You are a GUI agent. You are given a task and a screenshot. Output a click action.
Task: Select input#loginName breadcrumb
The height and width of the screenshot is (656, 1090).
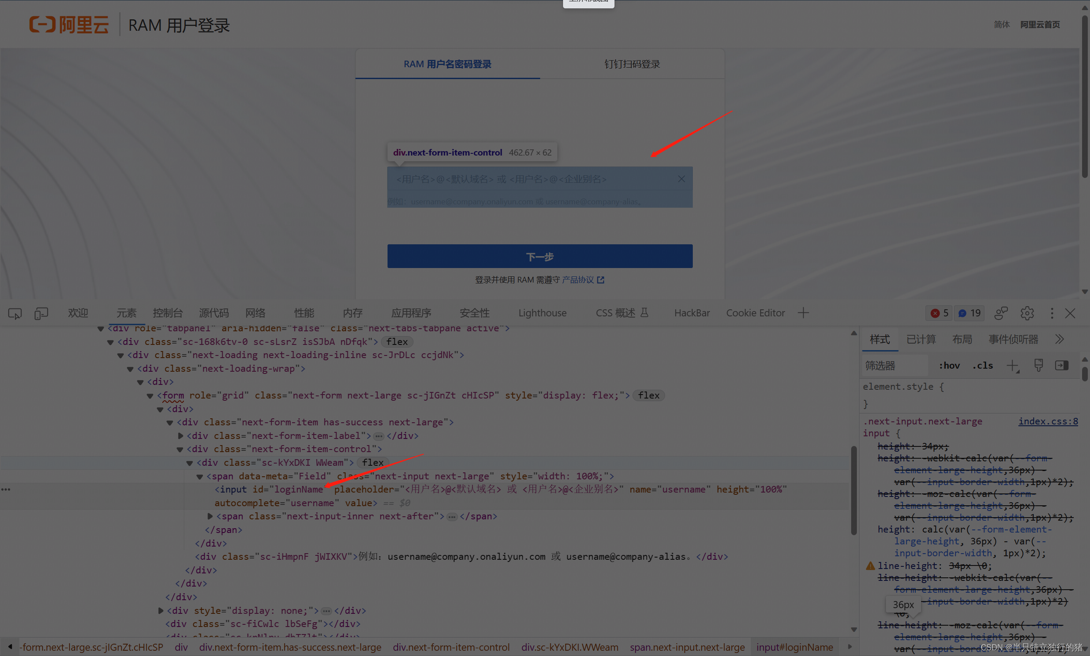click(x=794, y=647)
